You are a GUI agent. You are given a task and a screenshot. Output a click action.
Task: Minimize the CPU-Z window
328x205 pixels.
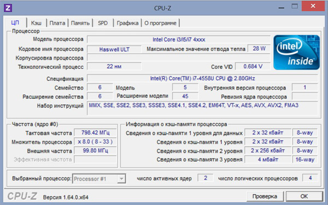click(282, 7)
